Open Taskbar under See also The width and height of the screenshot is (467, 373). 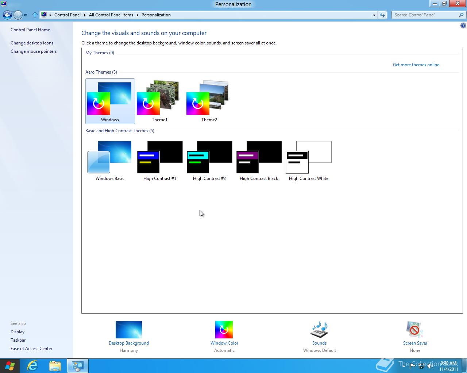click(18, 340)
